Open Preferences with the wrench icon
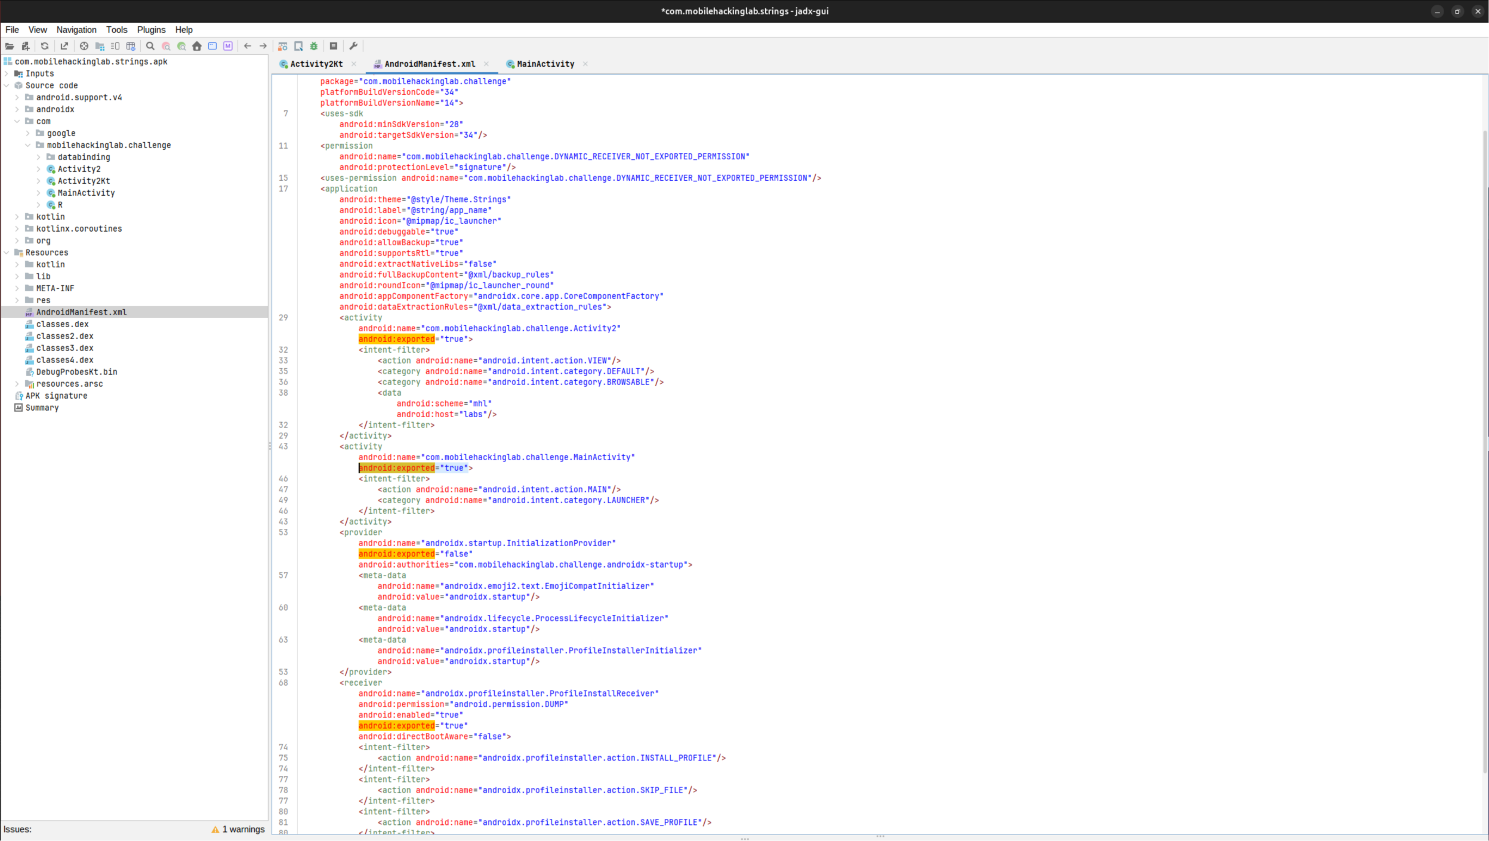 (x=353, y=46)
